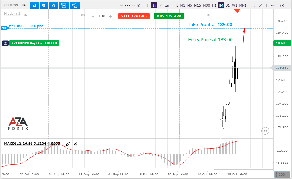292x179 pixels.
Task: Click the blue TP tag
Action: [x=5, y=28]
